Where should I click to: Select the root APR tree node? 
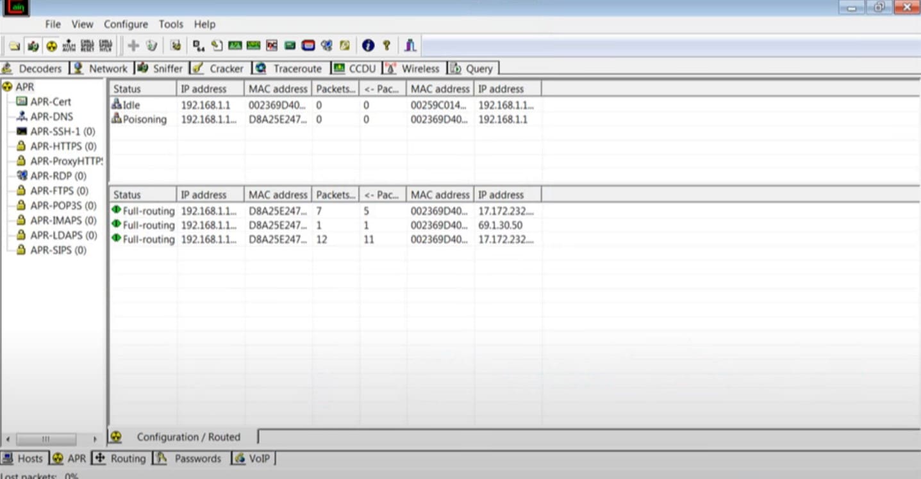coord(24,87)
